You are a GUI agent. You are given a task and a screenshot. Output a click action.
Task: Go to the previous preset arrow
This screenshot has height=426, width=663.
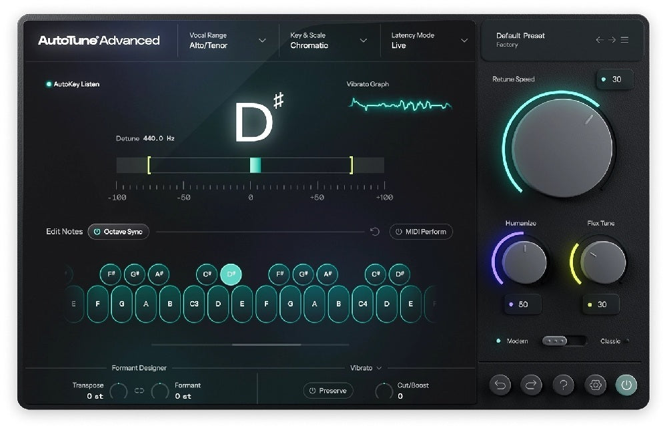coord(599,40)
